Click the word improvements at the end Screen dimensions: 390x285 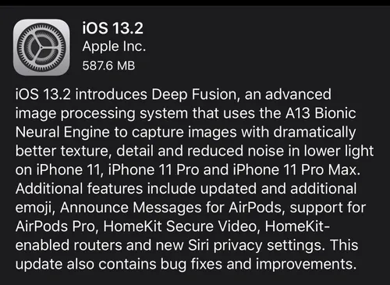(x=304, y=265)
